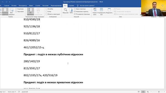This screenshot has height=93, width=166.
Task: Open the Рецензирование tab
Action: coord(56,6)
